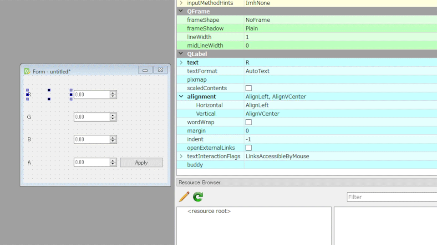Click the spin box next to R label

[x=91, y=94]
